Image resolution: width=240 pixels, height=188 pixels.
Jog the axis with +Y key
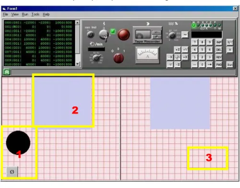185,49
